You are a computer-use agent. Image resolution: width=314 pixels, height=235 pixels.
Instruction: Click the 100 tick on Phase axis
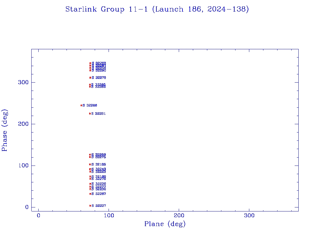pyautogui.click(x=23, y=166)
